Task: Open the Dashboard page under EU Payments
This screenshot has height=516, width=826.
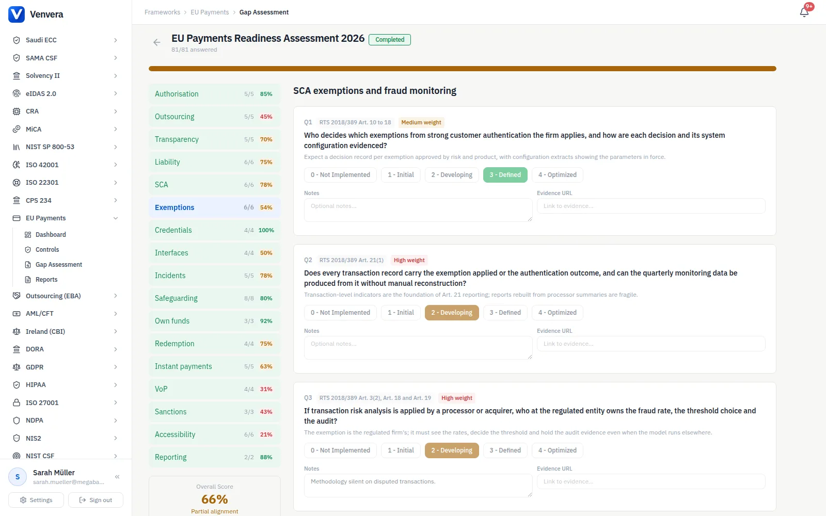Action: pos(51,235)
